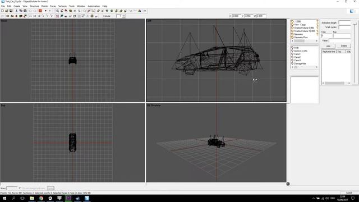Open the Edit menu

9,6
